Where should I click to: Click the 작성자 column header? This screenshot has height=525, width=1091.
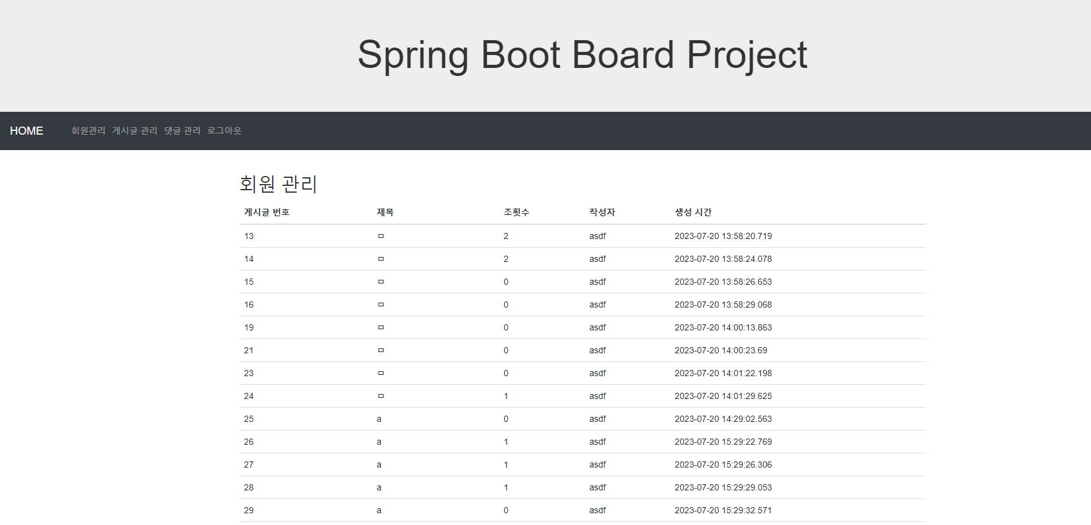602,212
